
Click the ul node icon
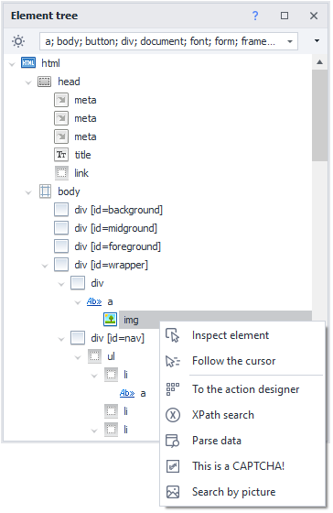pyautogui.click(x=94, y=356)
